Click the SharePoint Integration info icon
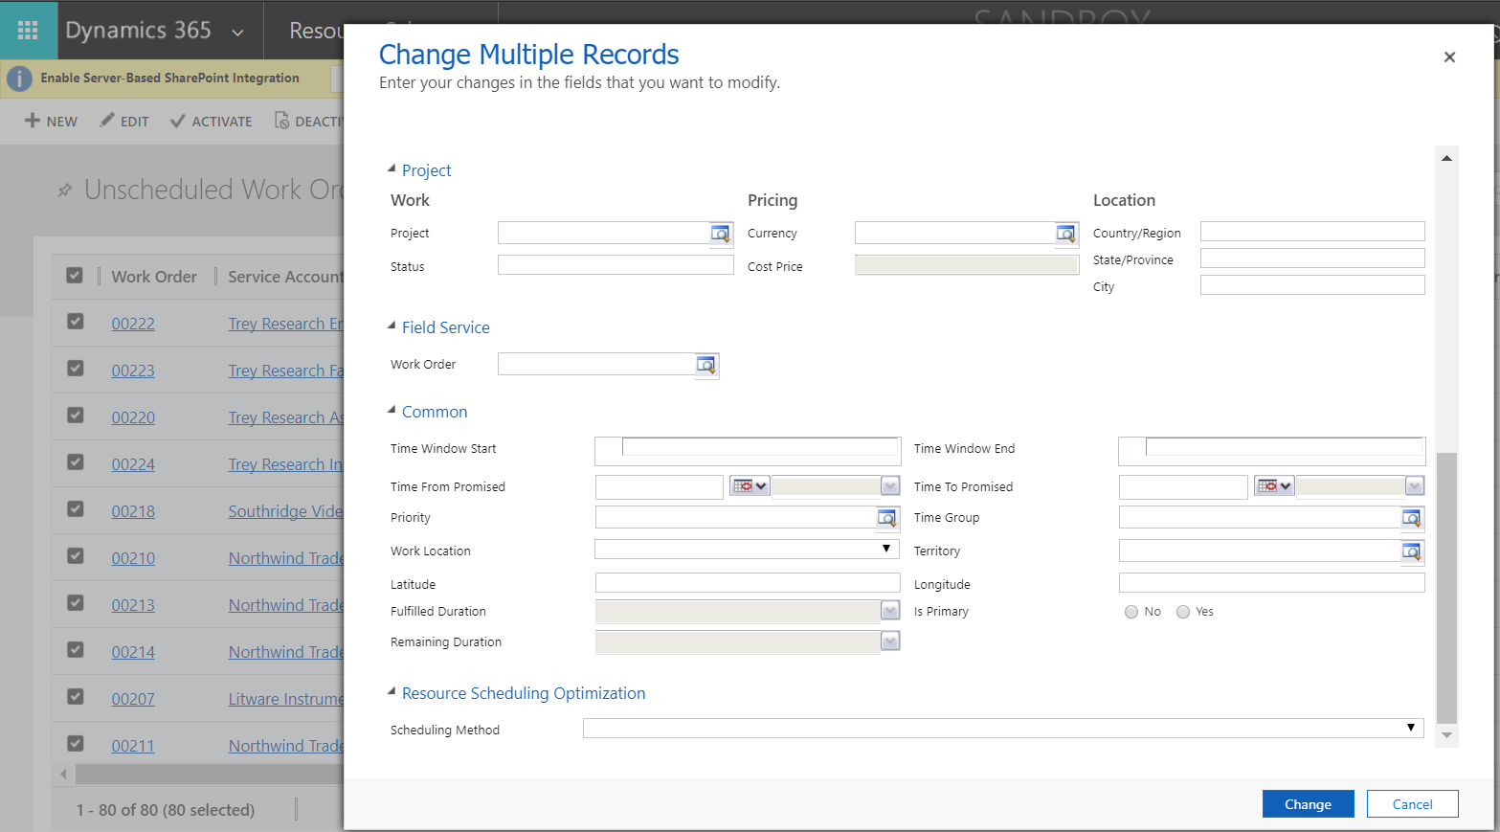Viewport: 1500px width, 832px height. 19,79
